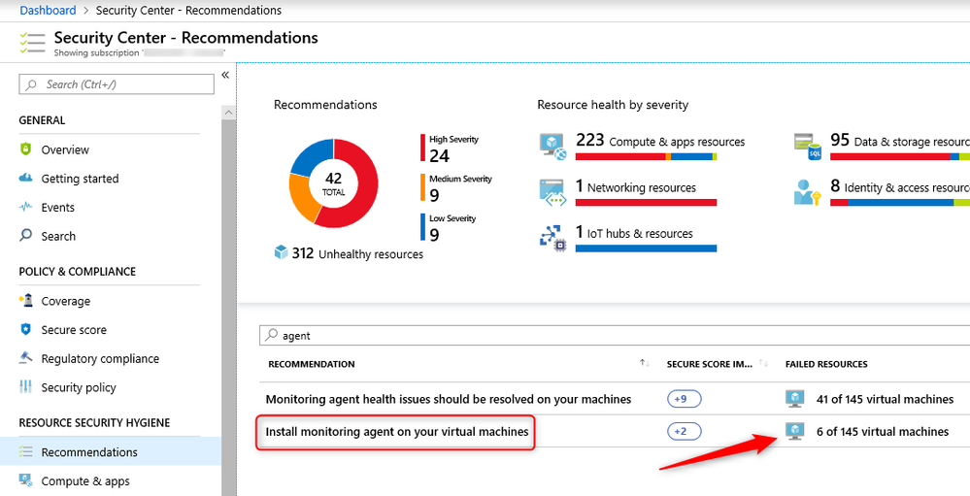Screen dimensions: 970x496
Task: Click the Events pulse icon
Action: coord(25,207)
